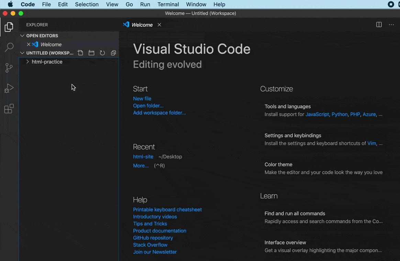Viewport: 400px width, 261px height.
Task: Click the Split Editor icon top right
Action: pos(378,25)
